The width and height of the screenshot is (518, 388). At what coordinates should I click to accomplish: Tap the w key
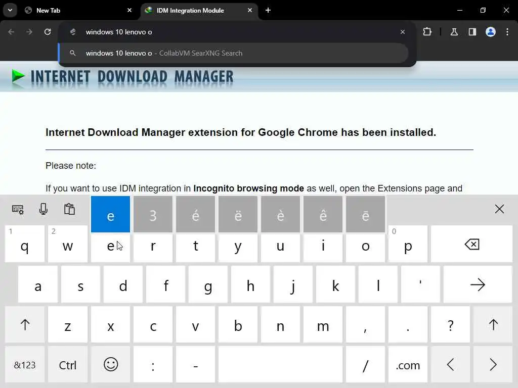point(68,244)
